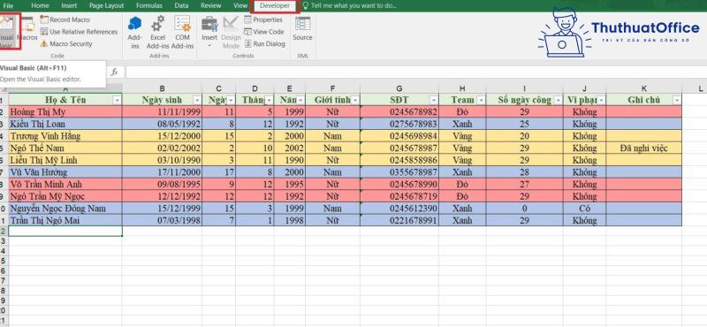
Task: Select column header K
Action: click(x=644, y=89)
